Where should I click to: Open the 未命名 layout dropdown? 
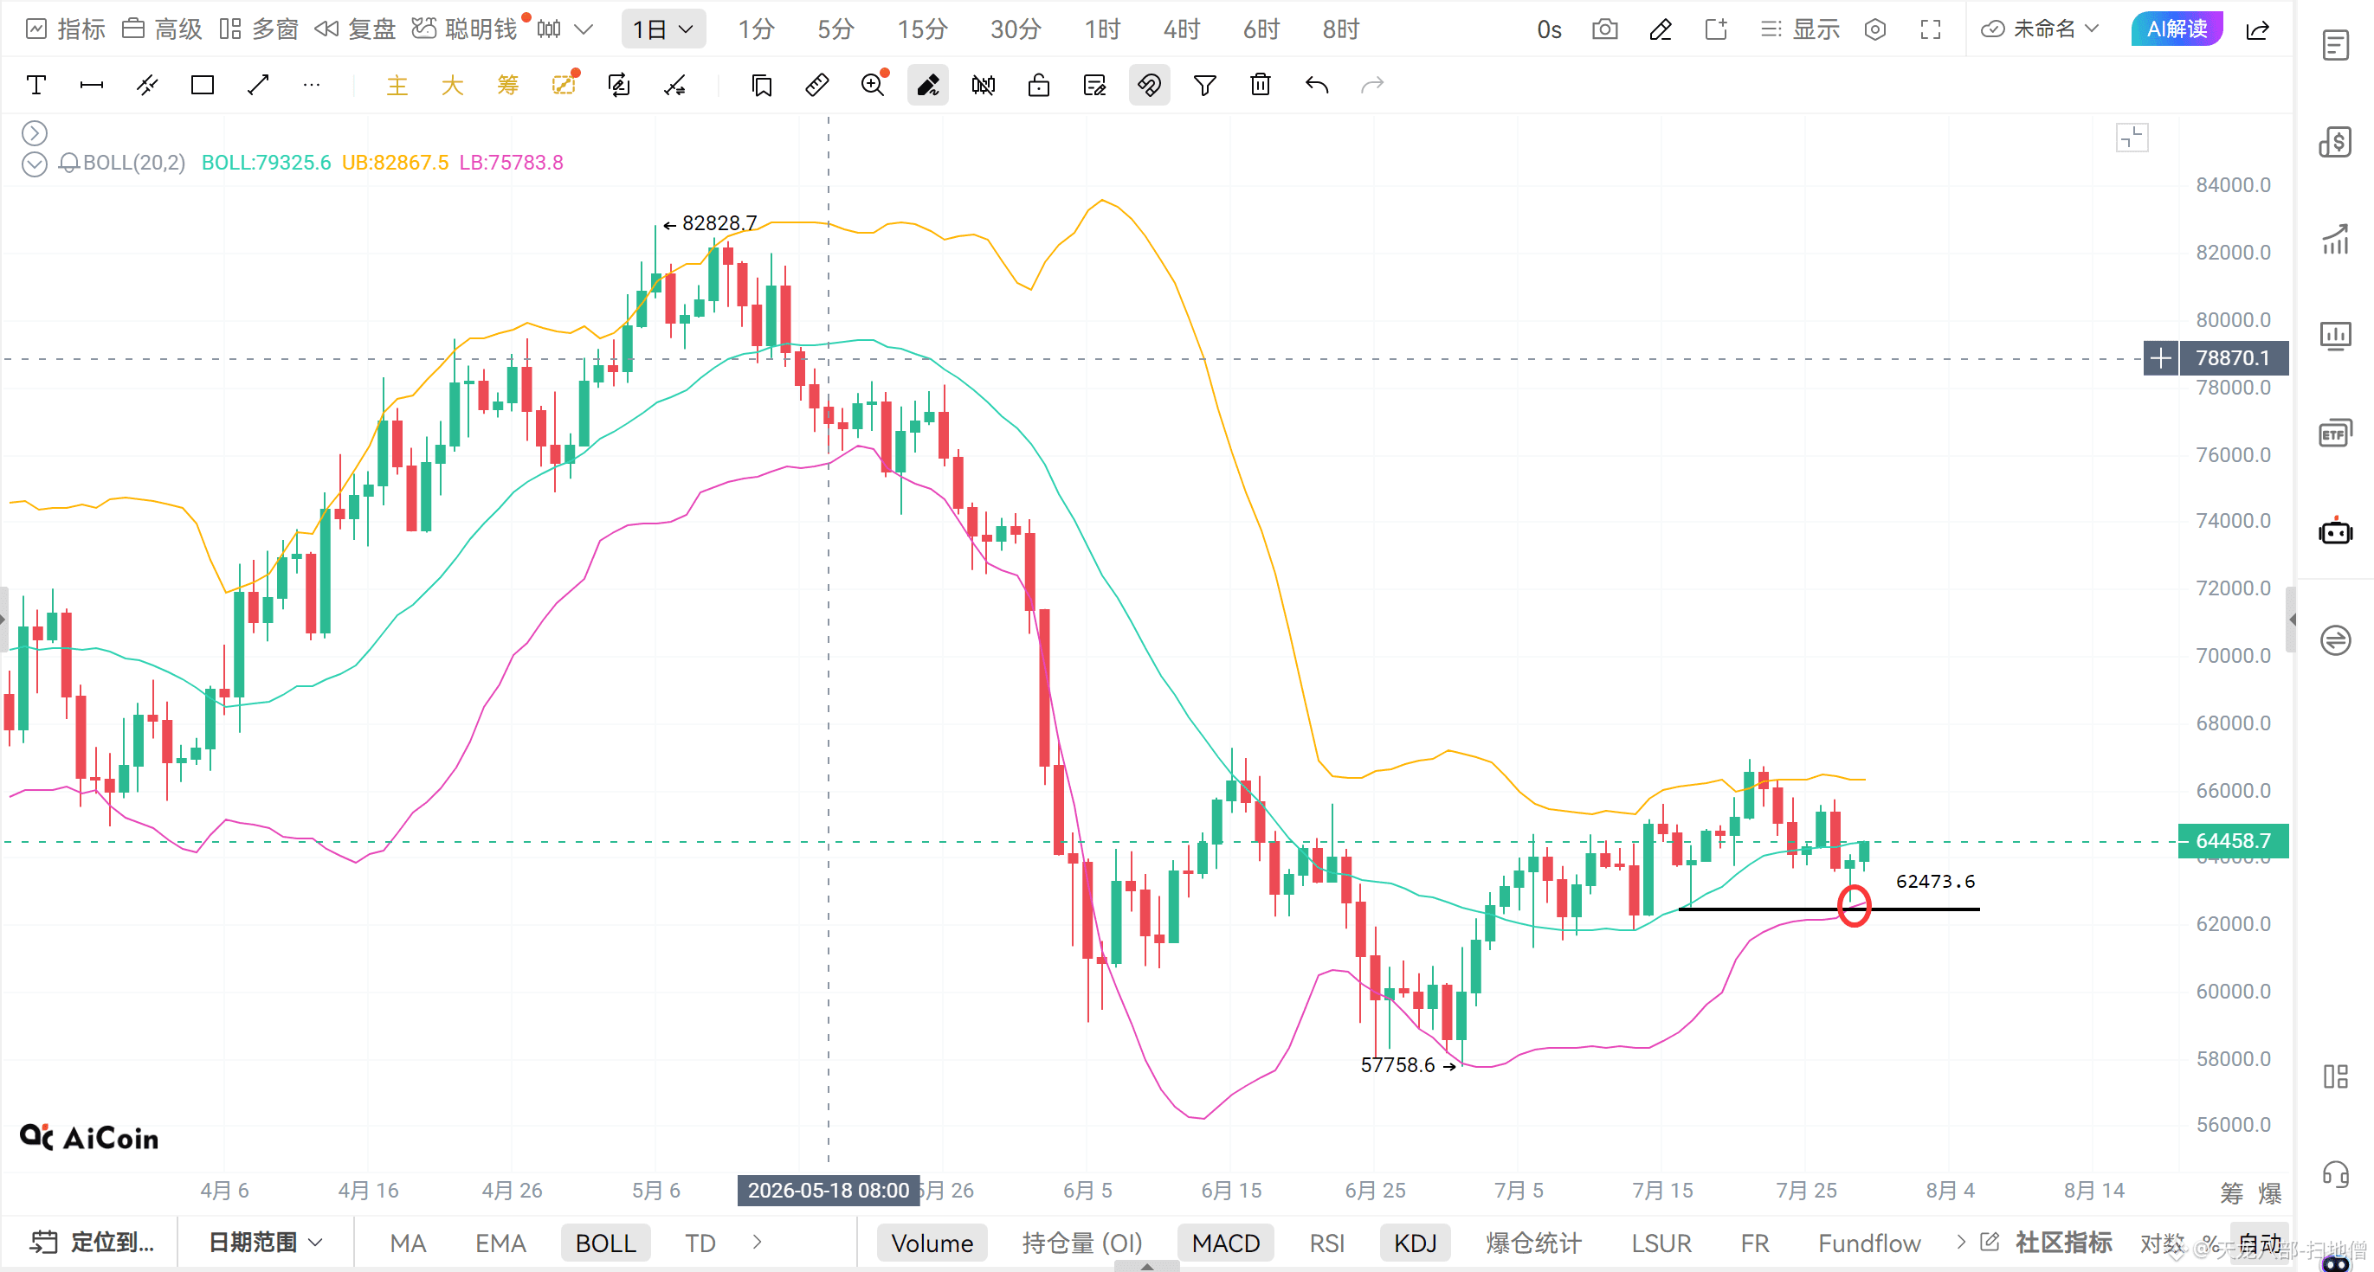pyautogui.click(x=2041, y=29)
